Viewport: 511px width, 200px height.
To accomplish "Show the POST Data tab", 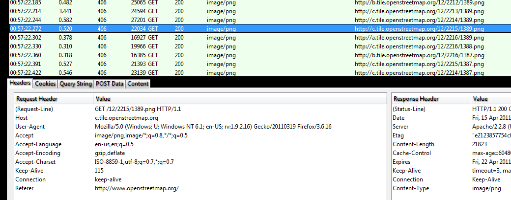I will tap(110, 84).
